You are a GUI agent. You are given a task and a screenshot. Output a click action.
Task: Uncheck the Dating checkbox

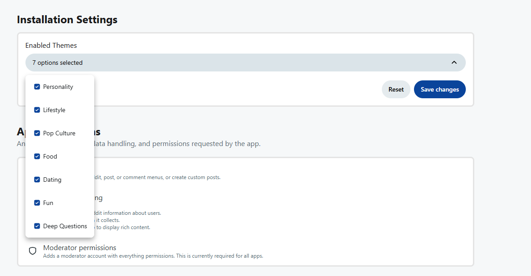pyautogui.click(x=37, y=180)
